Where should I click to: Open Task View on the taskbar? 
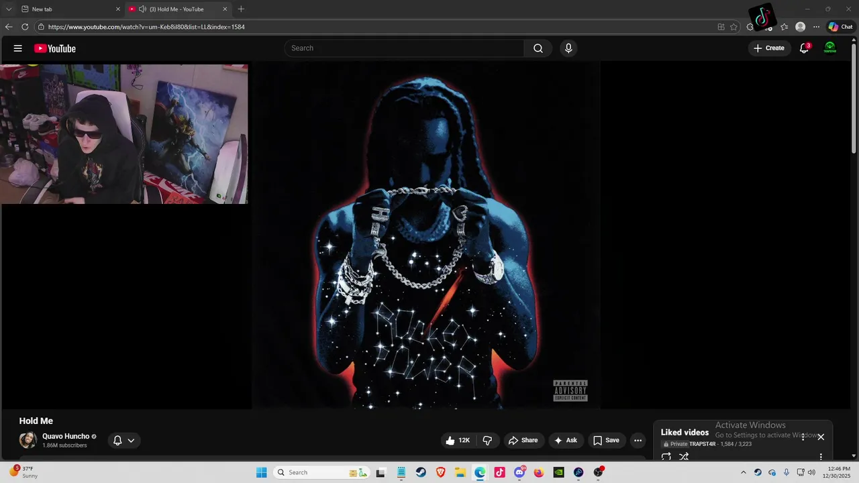click(381, 472)
